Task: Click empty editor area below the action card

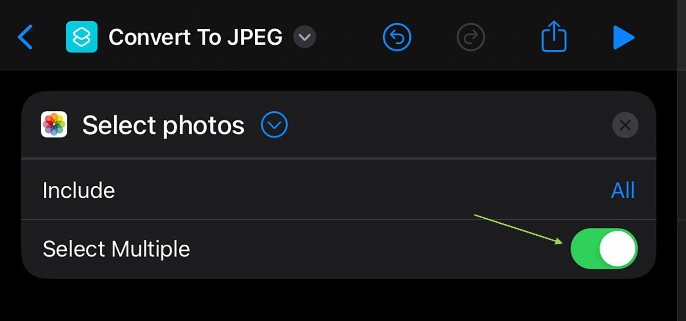Action: (338, 300)
